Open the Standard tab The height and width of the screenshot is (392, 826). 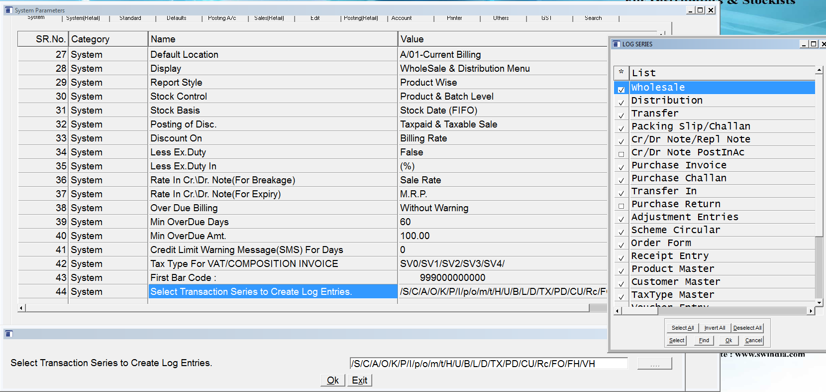(x=130, y=18)
